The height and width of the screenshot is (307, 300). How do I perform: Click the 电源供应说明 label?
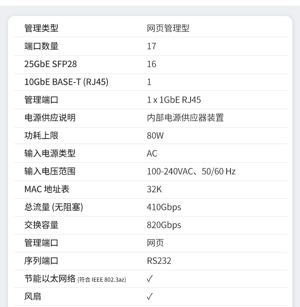50,118
